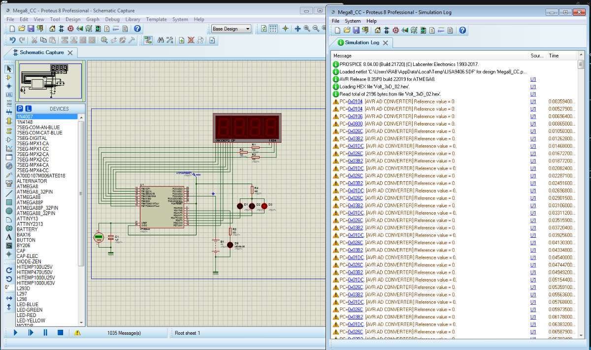The width and height of the screenshot is (591, 350).
Task: Open the Template menu
Action: pyautogui.click(x=157, y=19)
